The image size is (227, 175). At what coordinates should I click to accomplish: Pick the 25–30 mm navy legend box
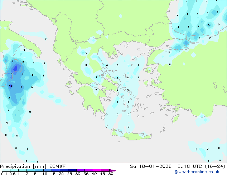point(72,170)
